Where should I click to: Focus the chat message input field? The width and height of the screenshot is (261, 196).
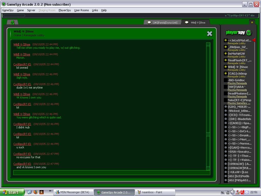pyautogui.click(x=112, y=173)
